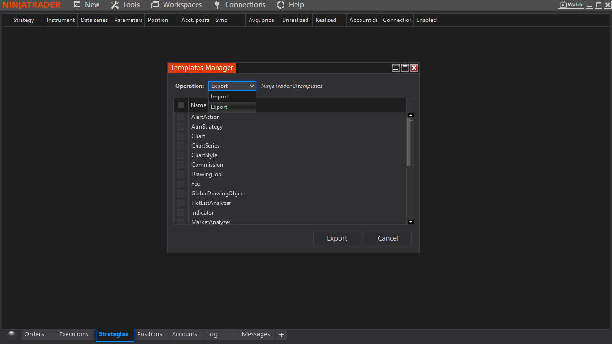Image resolution: width=612 pixels, height=344 pixels.
Task: Click the Workspaces icon
Action: click(155, 5)
